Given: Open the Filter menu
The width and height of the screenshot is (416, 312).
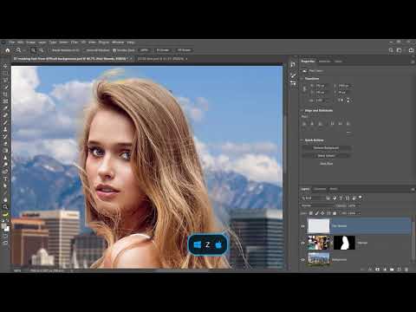Looking at the screenshot, I should pyautogui.click(x=75, y=42).
